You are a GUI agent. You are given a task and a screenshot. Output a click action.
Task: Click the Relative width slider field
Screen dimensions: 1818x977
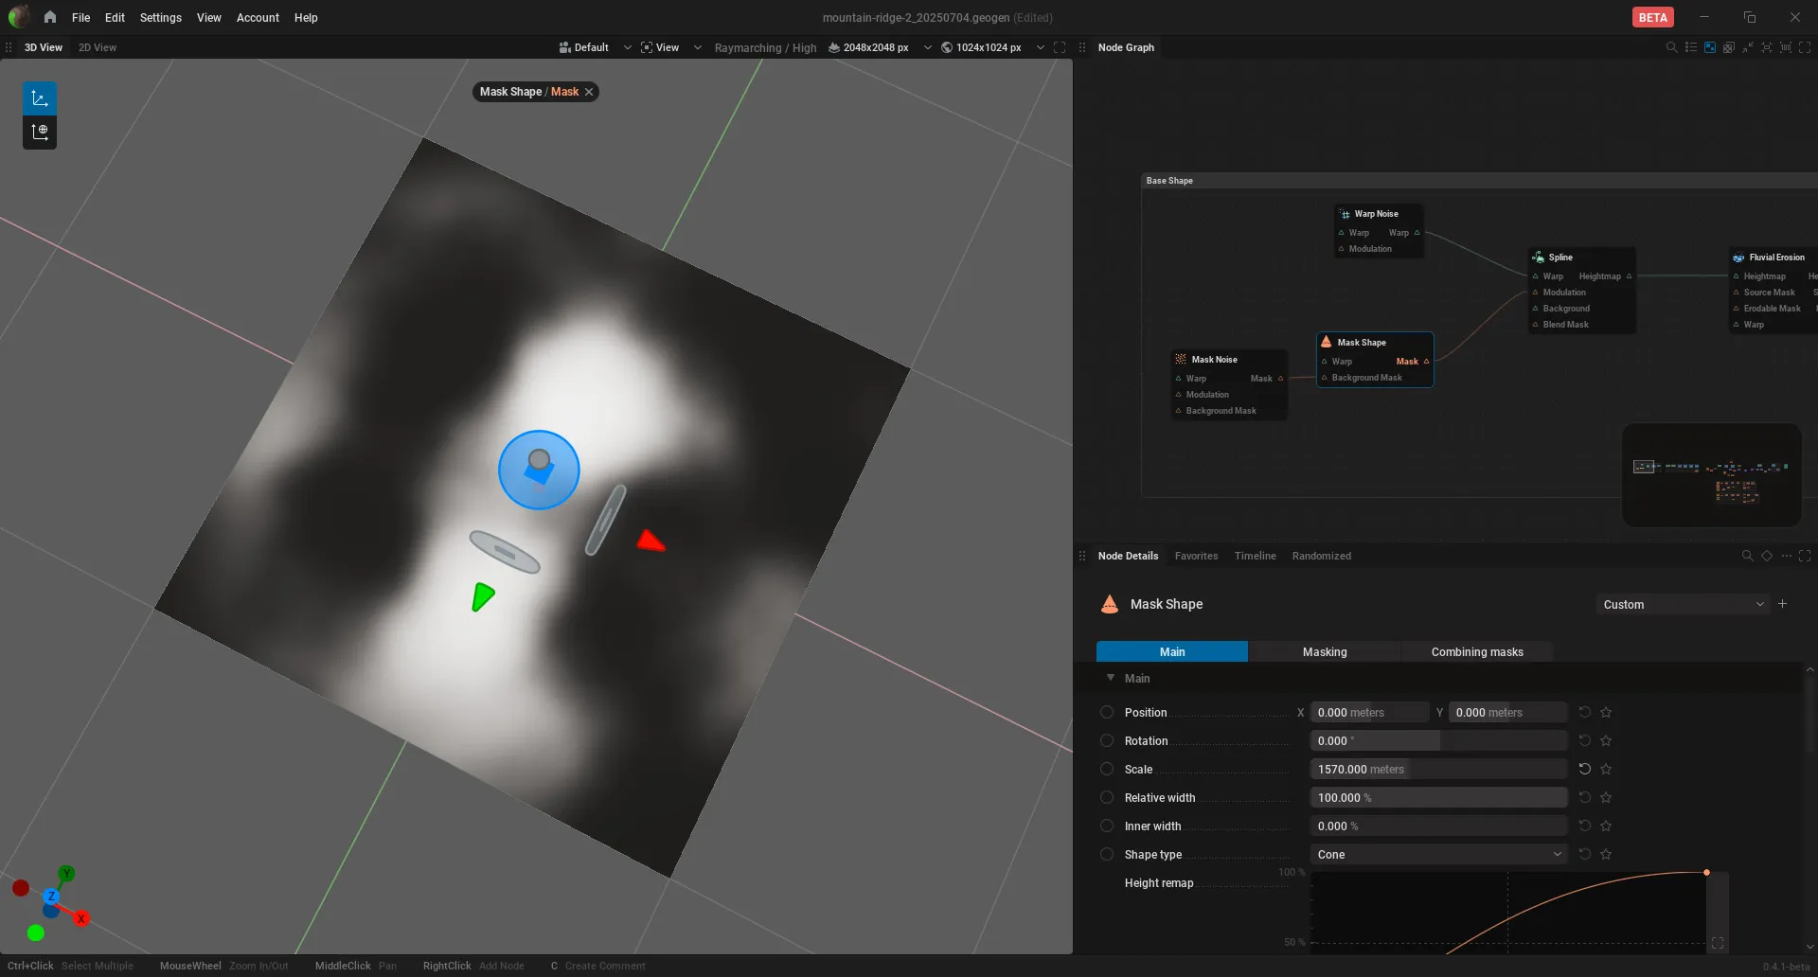click(1438, 797)
